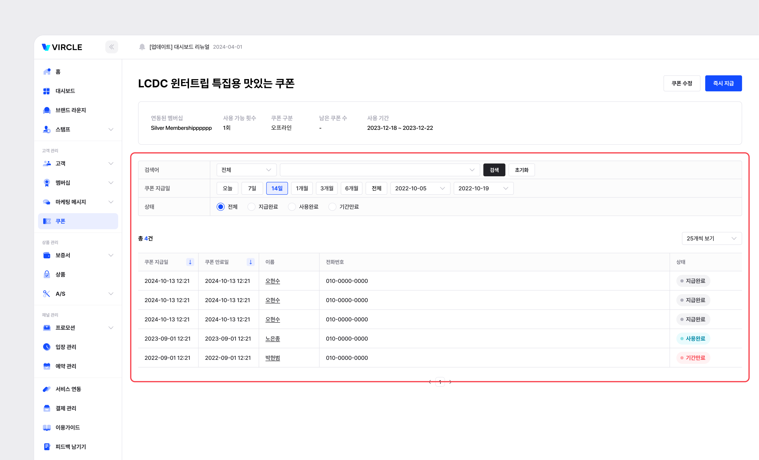Open the 전체 search type dropdown
759x460 pixels.
click(246, 170)
